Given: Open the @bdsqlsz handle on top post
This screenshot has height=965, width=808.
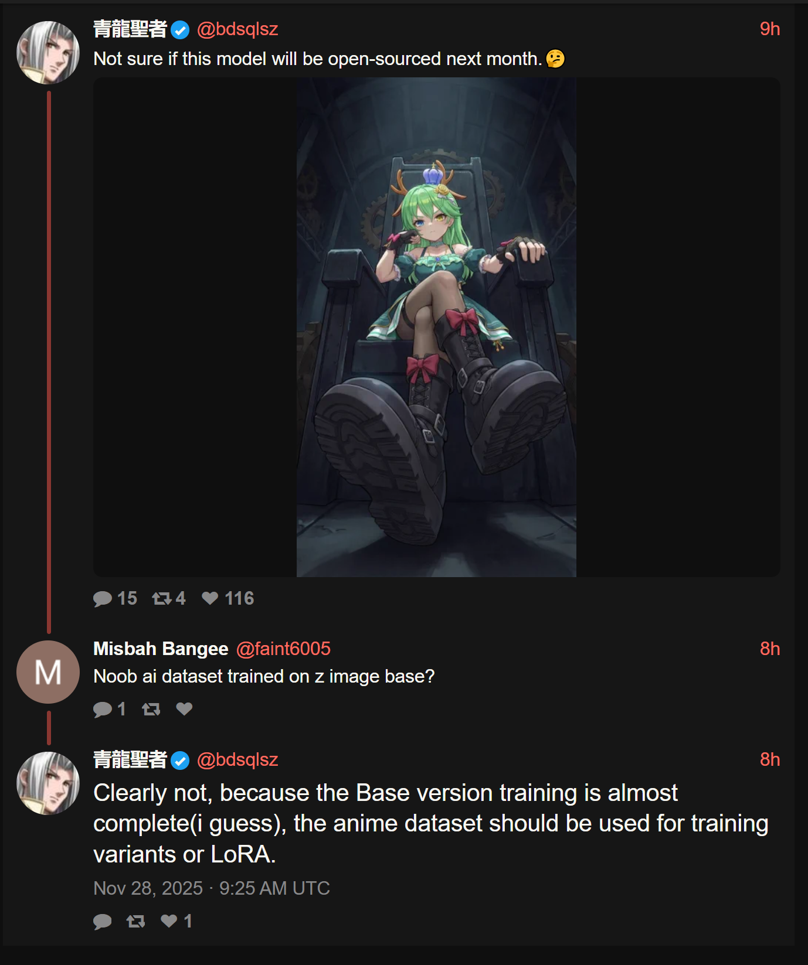Looking at the screenshot, I should 237,29.
